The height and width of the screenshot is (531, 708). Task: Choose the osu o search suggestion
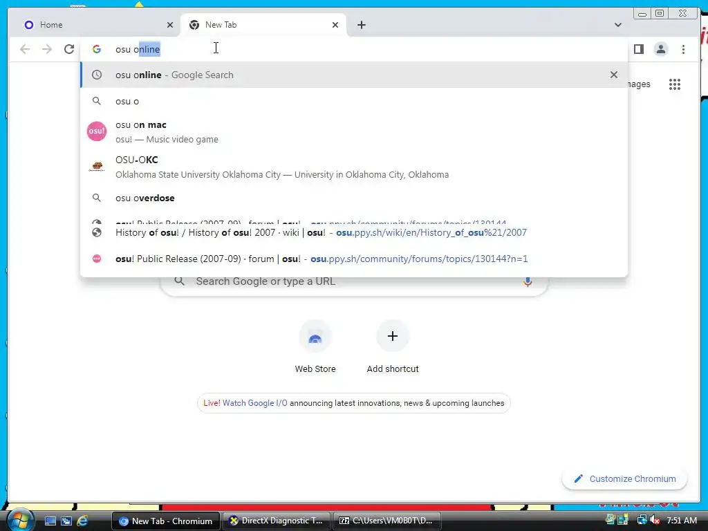pyautogui.click(x=354, y=101)
